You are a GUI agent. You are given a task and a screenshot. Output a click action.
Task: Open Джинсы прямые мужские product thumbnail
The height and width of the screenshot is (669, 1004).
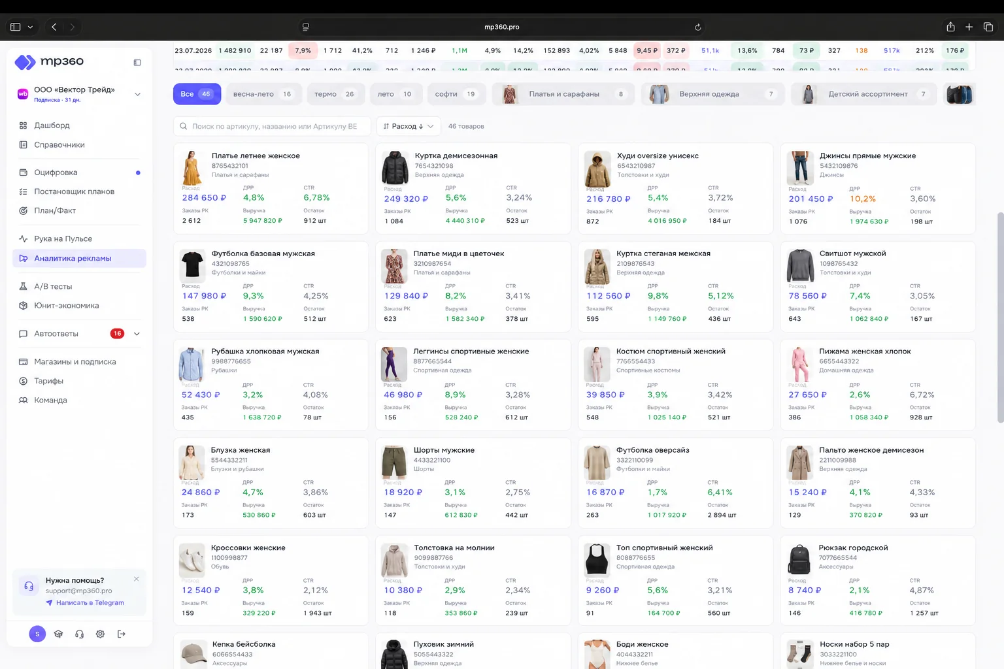pyautogui.click(x=799, y=169)
